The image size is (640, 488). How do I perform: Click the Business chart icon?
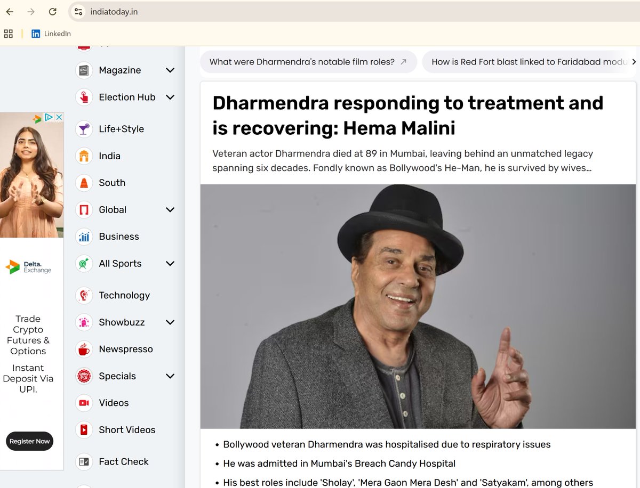[x=84, y=237]
